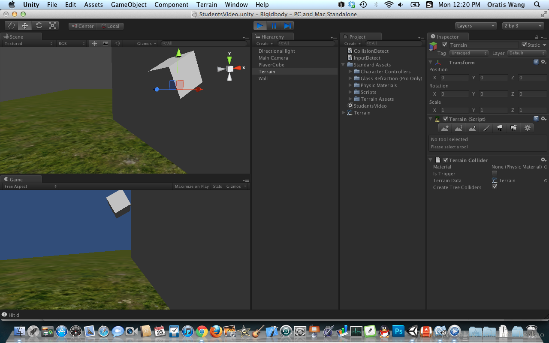Toggle Local coordinate button
This screenshot has height=343, width=549.
click(110, 26)
